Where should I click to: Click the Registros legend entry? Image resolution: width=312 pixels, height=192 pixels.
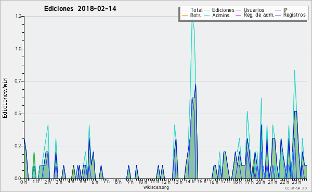290,15
